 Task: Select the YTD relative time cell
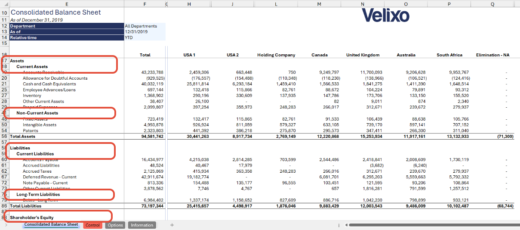[145, 37]
